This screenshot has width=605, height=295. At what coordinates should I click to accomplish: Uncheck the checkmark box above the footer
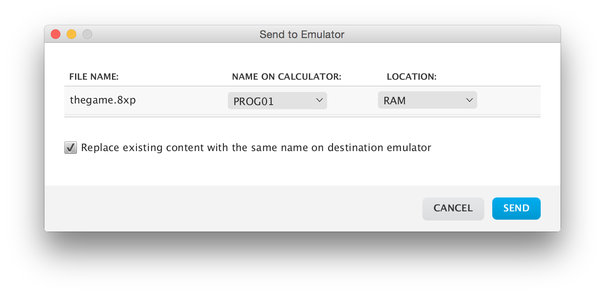point(71,148)
